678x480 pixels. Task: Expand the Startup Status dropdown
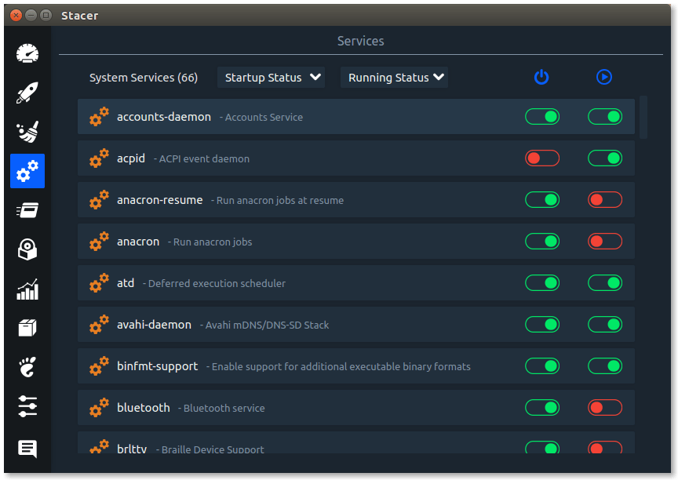tap(271, 78)
